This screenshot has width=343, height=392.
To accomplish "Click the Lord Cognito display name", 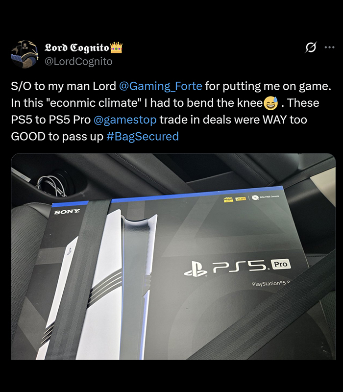I will 77,48.
